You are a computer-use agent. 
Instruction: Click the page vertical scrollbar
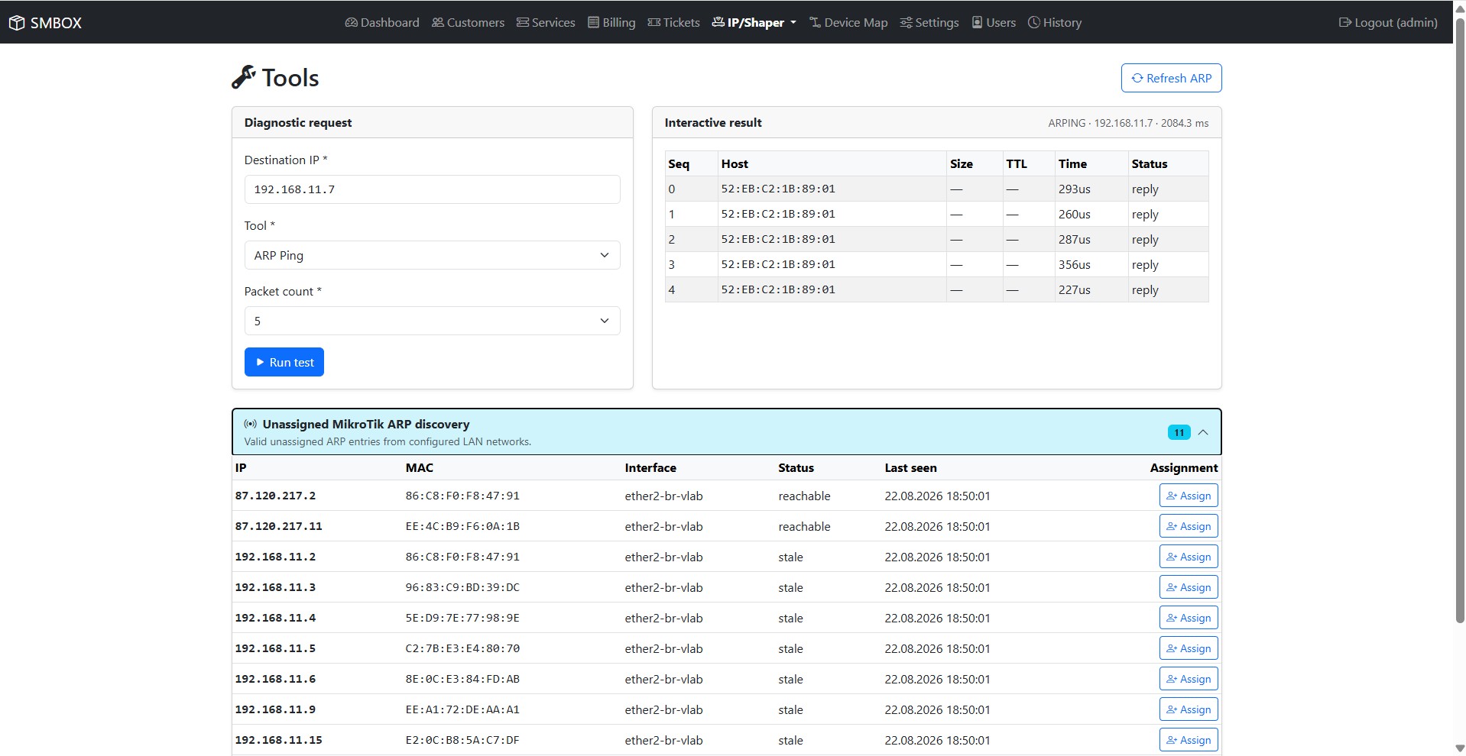1459,319
